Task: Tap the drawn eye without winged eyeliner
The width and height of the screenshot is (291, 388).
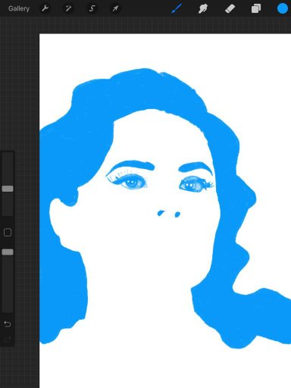Action: (x=195, y=185)
